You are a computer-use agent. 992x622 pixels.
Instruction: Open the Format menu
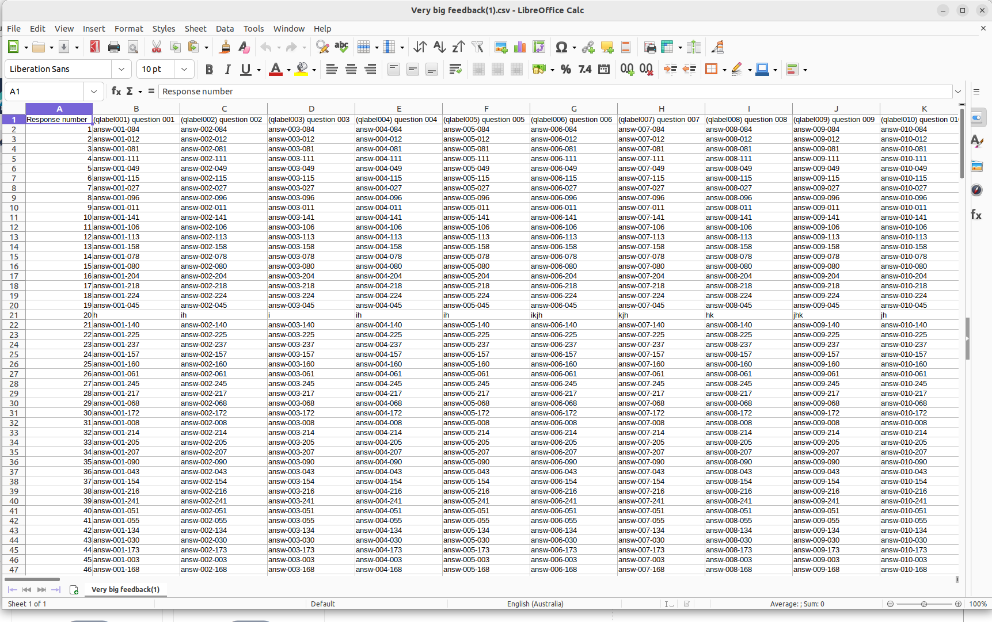pos(129,28)
